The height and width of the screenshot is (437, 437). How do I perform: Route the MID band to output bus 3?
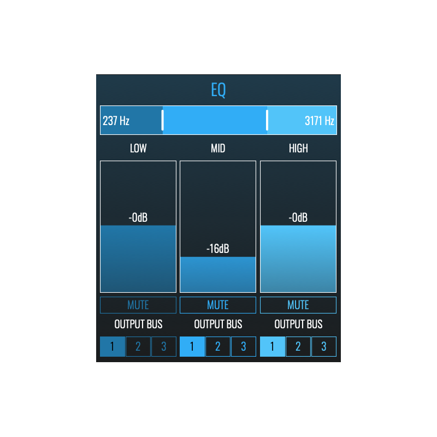[x=244, y=346]
